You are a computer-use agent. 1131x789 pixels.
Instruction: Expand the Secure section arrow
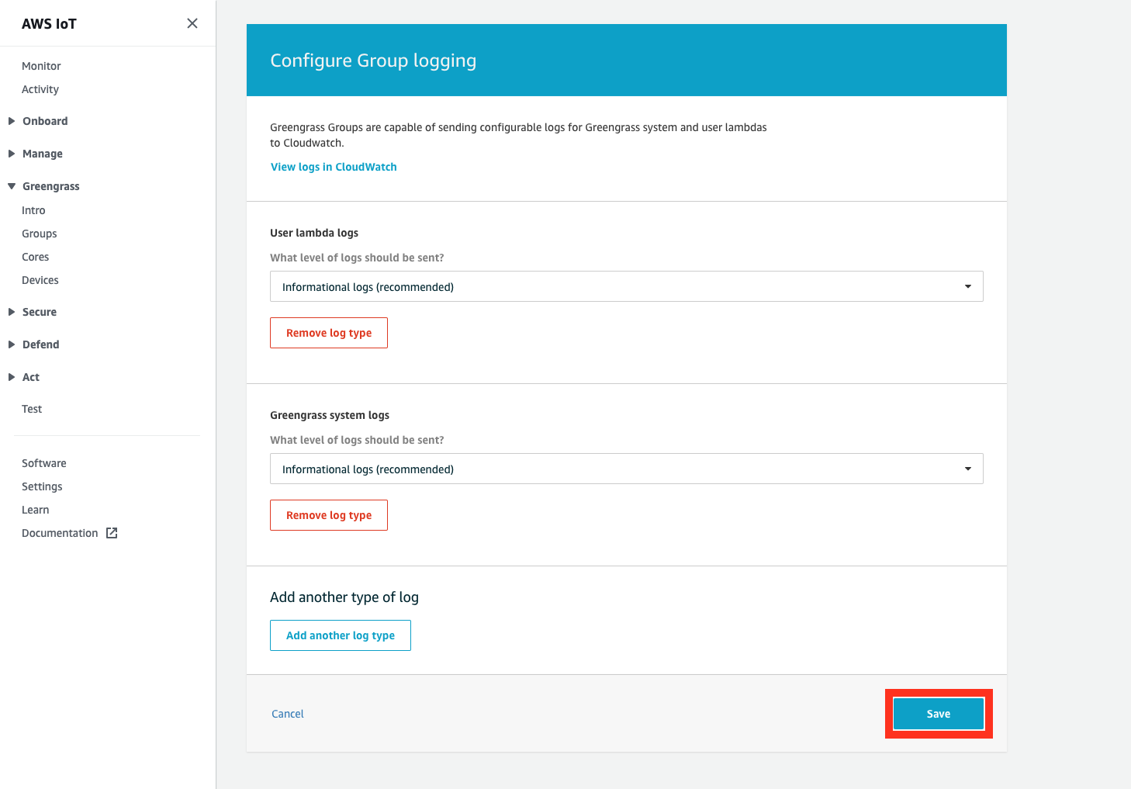[x=12, y=312]
